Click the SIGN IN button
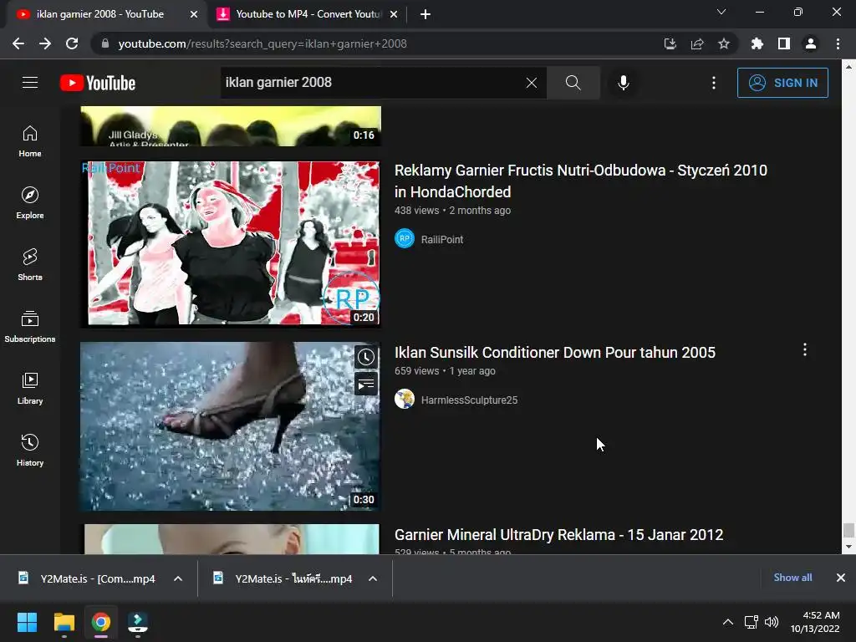 782,83
